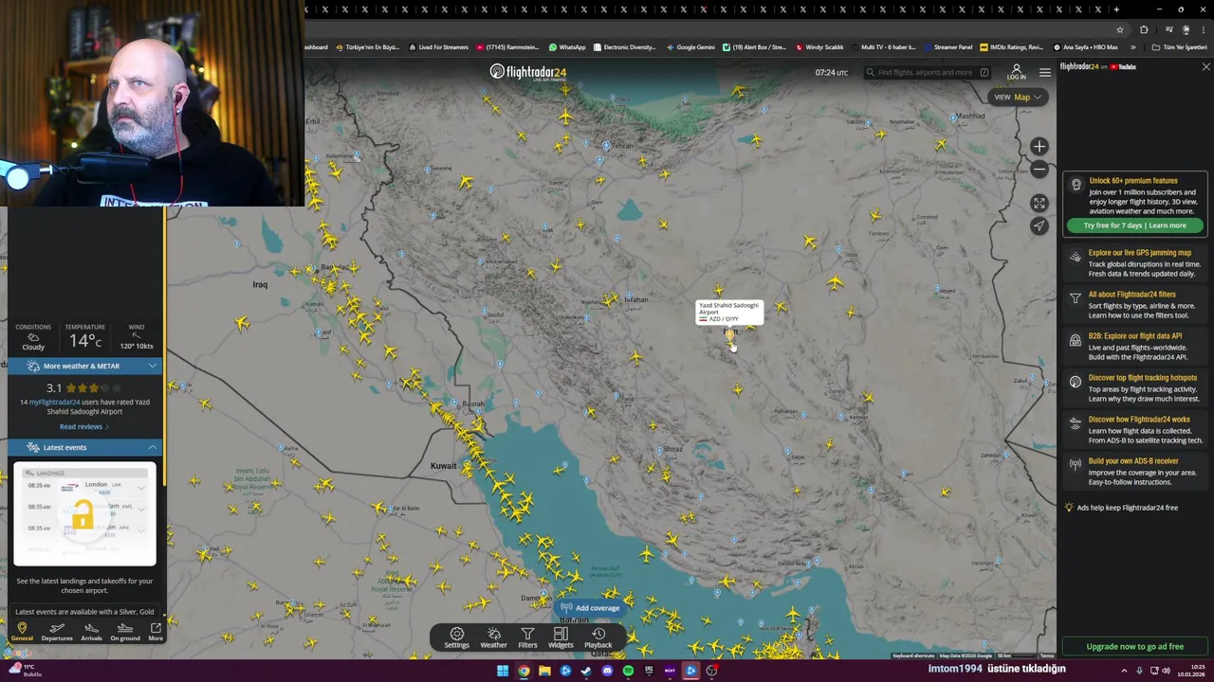Open the Arrivals tab
1214x682 pixels.
coord(91,631)
